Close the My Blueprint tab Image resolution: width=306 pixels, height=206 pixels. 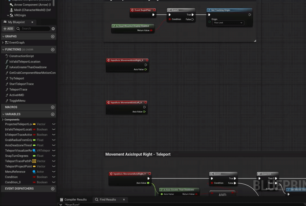click(x=32, y=22)
